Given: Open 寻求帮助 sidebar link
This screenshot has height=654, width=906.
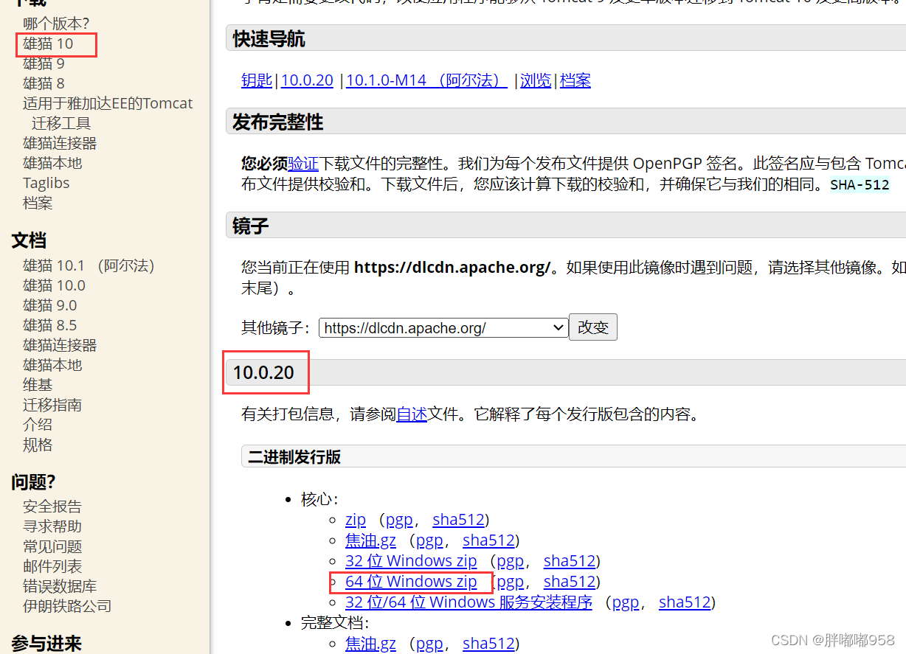Looking at the screenshot, I should coord(52,526).
